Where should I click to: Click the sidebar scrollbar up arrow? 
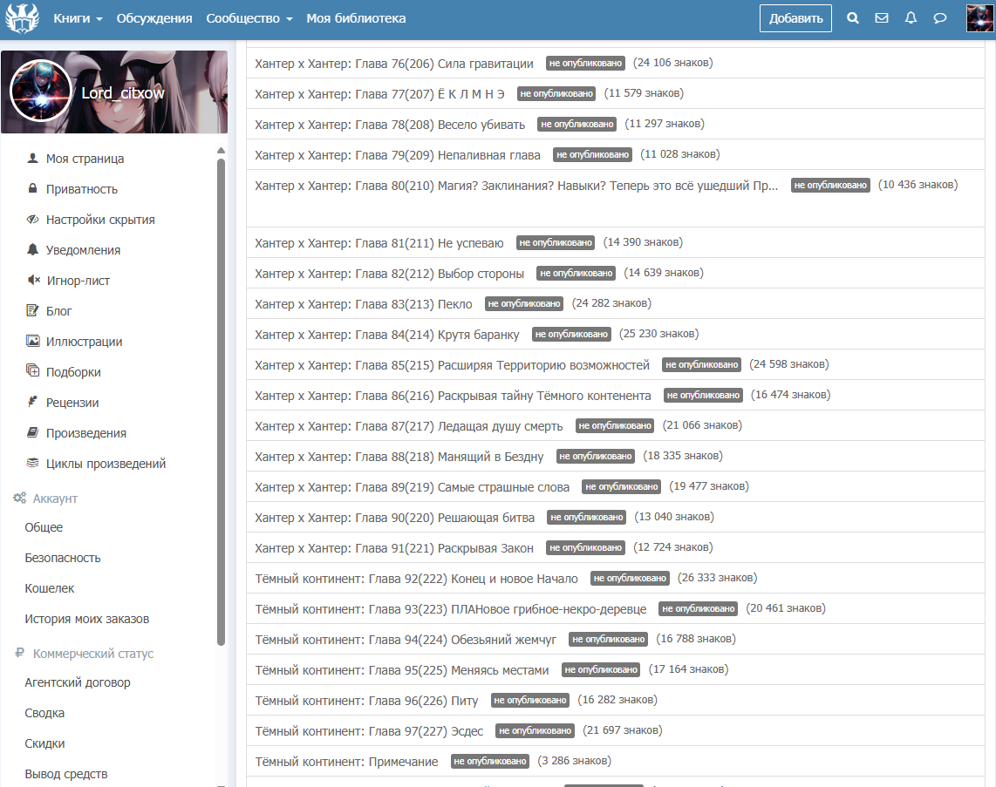pos(221,151)
